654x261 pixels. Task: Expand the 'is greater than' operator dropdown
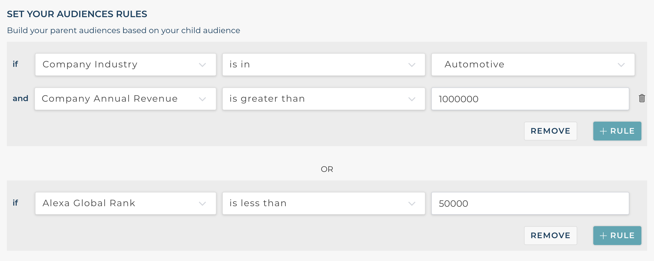(324, 99)
